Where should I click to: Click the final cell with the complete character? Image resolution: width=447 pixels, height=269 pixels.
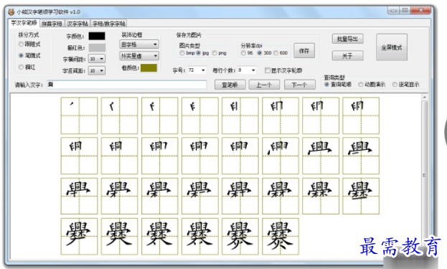pyautogui.click(x=281, y=237)
